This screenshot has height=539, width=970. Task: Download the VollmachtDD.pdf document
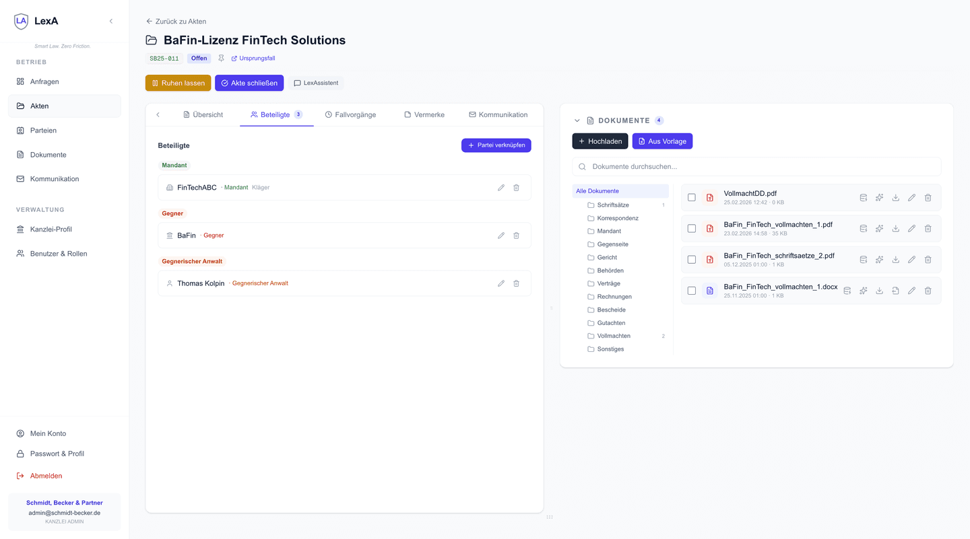[x=895, y=198]
